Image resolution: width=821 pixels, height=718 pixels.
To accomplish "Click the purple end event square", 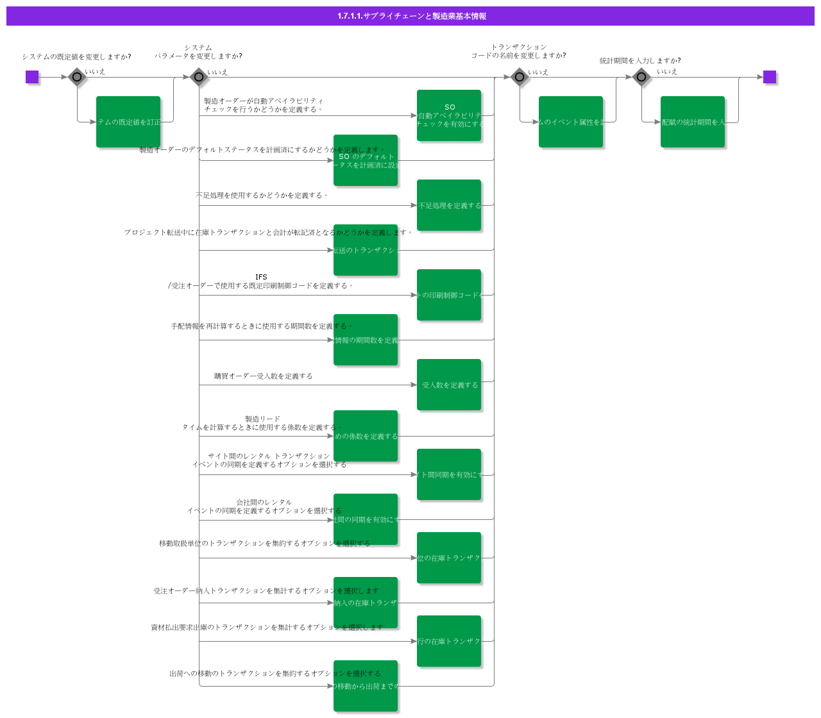I will click(770, 77).
